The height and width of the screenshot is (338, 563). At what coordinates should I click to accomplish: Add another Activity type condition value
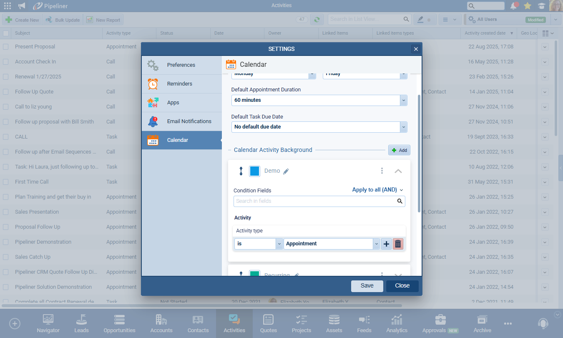coord(386,244)
